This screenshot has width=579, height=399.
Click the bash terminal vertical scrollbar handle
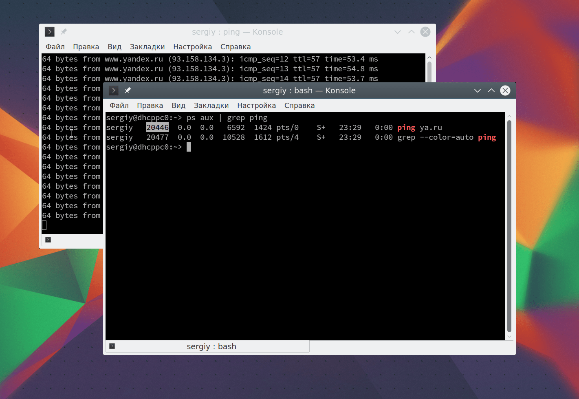[x=509, y=226]
